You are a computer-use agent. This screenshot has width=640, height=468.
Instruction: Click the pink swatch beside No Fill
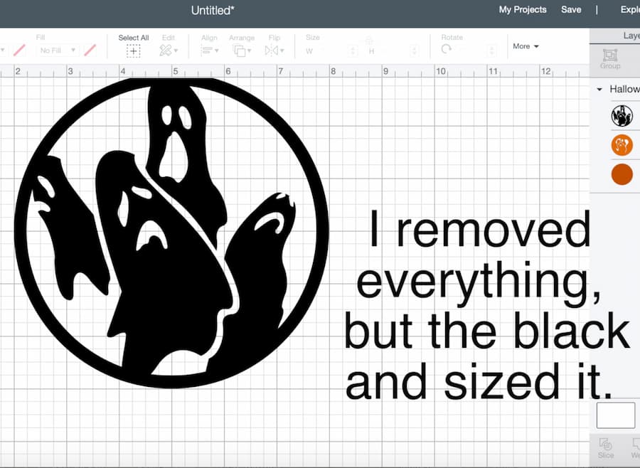(88, 50)
